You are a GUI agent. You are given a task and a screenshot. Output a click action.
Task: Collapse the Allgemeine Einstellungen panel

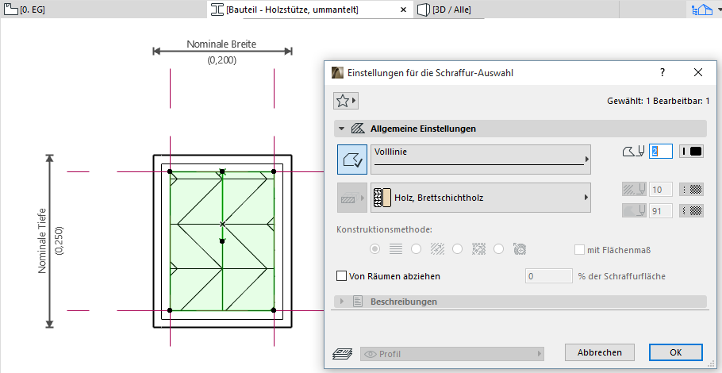341,129
